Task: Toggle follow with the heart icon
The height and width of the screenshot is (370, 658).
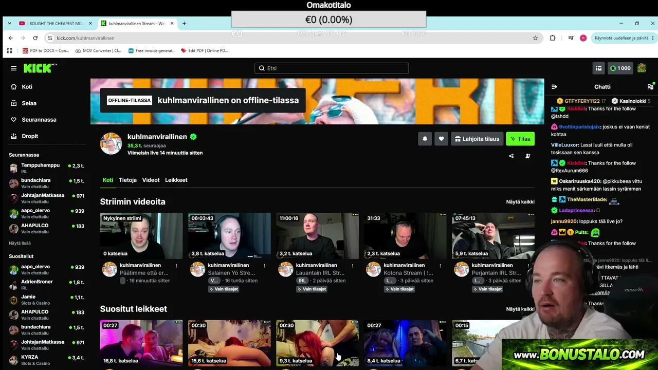Action: (441, 139)
